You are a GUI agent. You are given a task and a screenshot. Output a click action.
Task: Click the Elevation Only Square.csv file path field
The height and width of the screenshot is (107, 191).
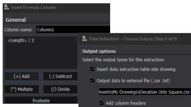[x=145, y=92]
